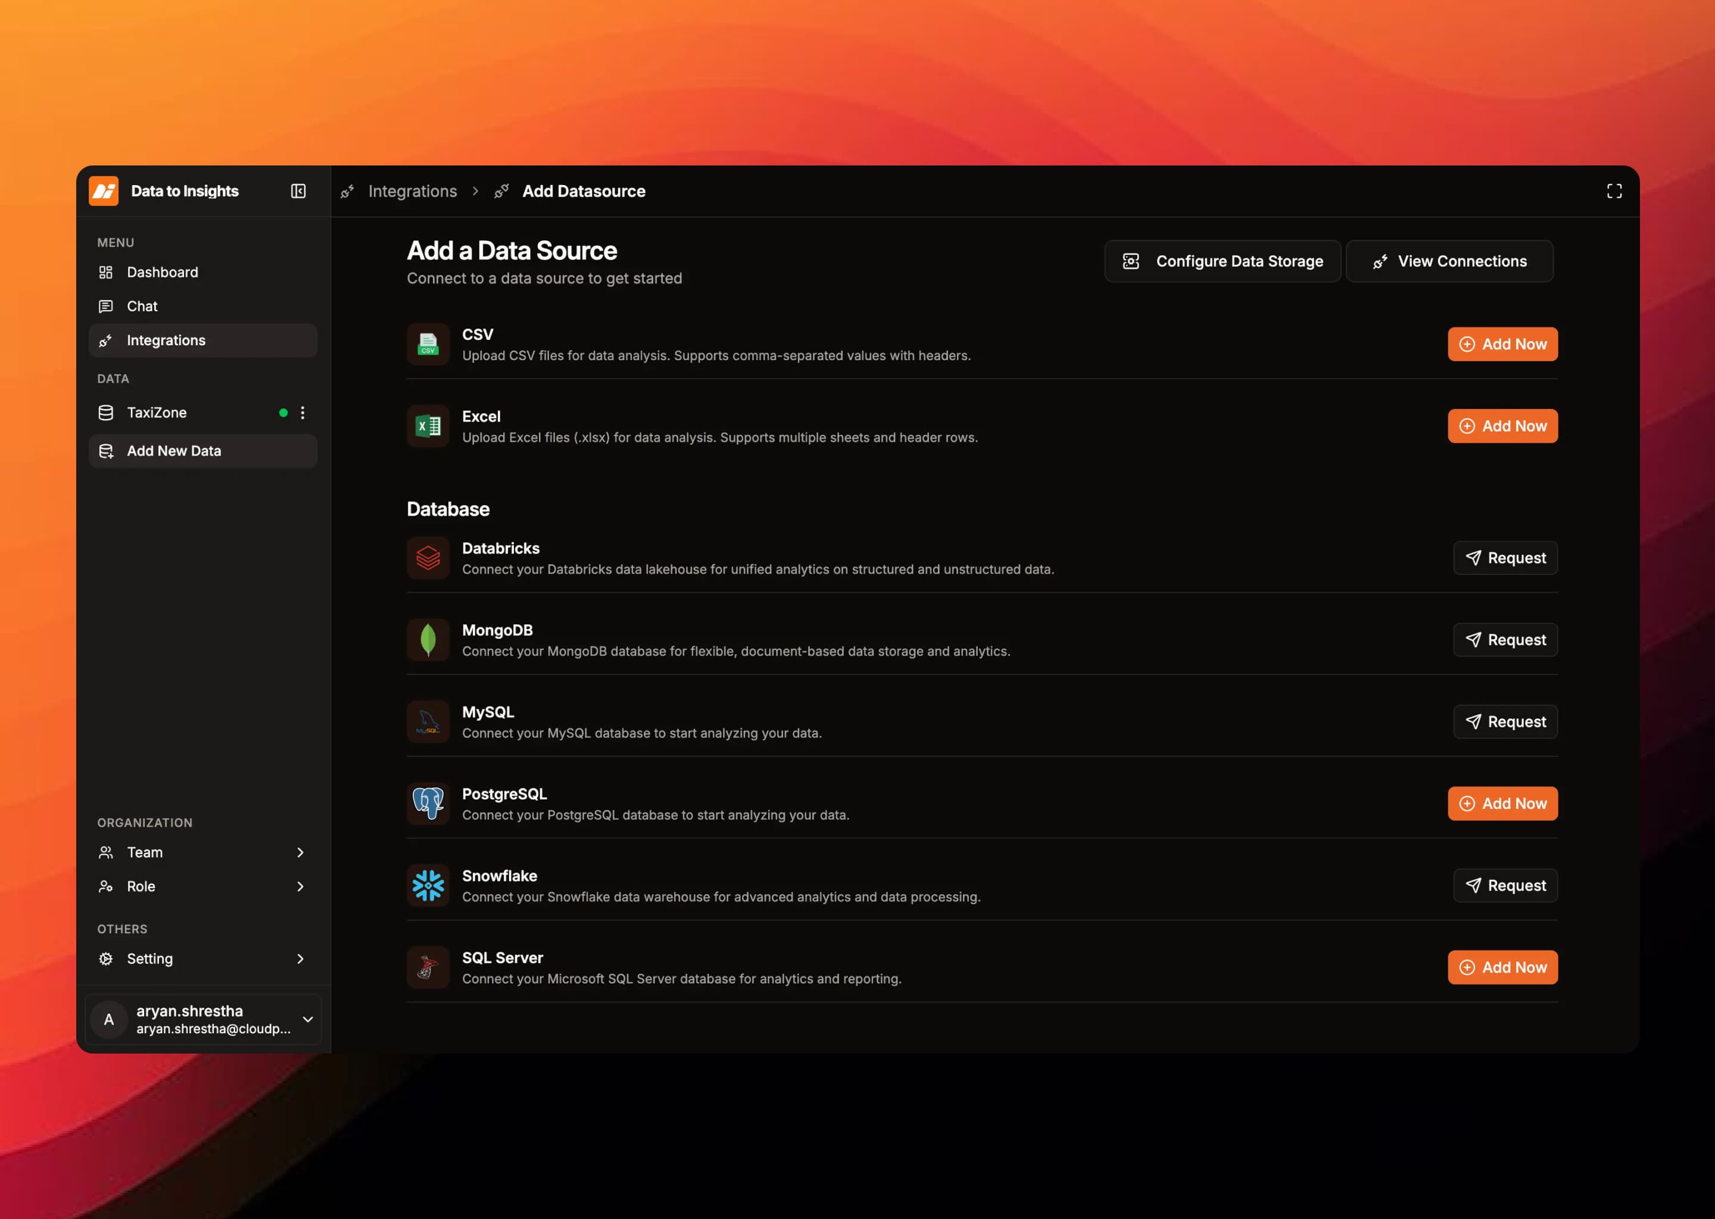Click the SQL Server logo icon
Screen dimensions: 1715x1219
[x=428, y=967]
